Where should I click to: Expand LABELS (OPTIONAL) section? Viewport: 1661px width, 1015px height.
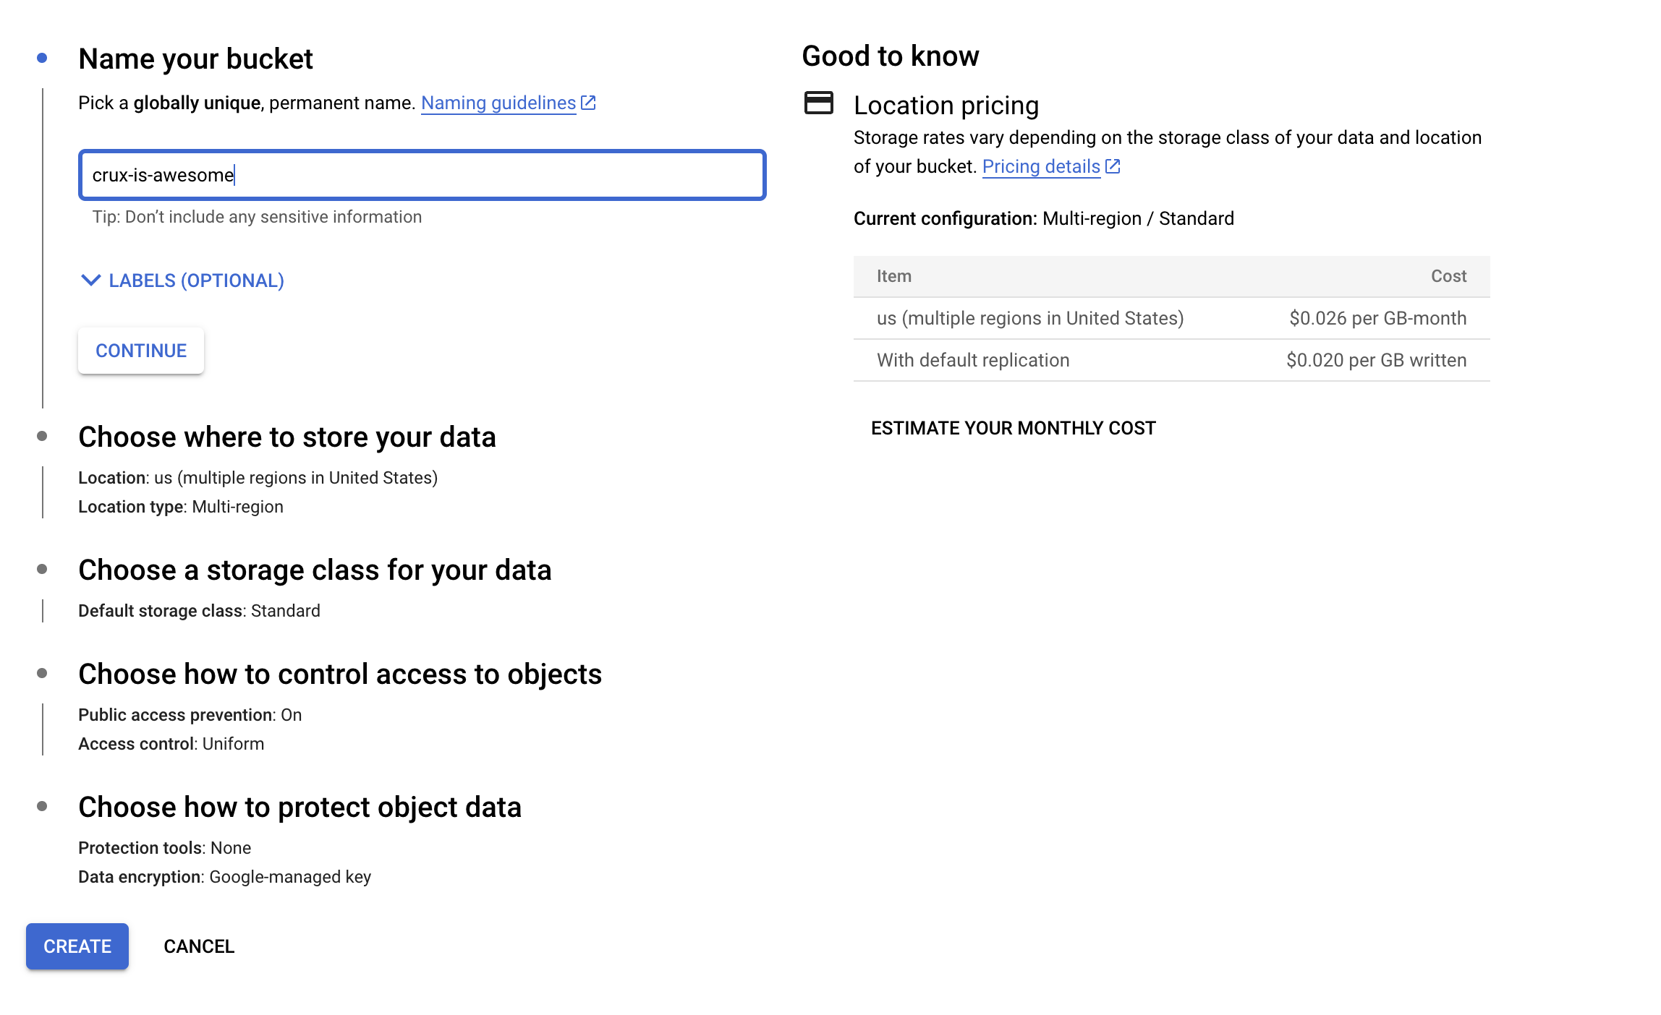pos(182,280)
